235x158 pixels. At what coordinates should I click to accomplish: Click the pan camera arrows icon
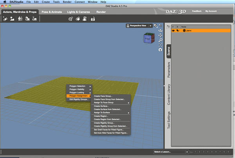161,35
